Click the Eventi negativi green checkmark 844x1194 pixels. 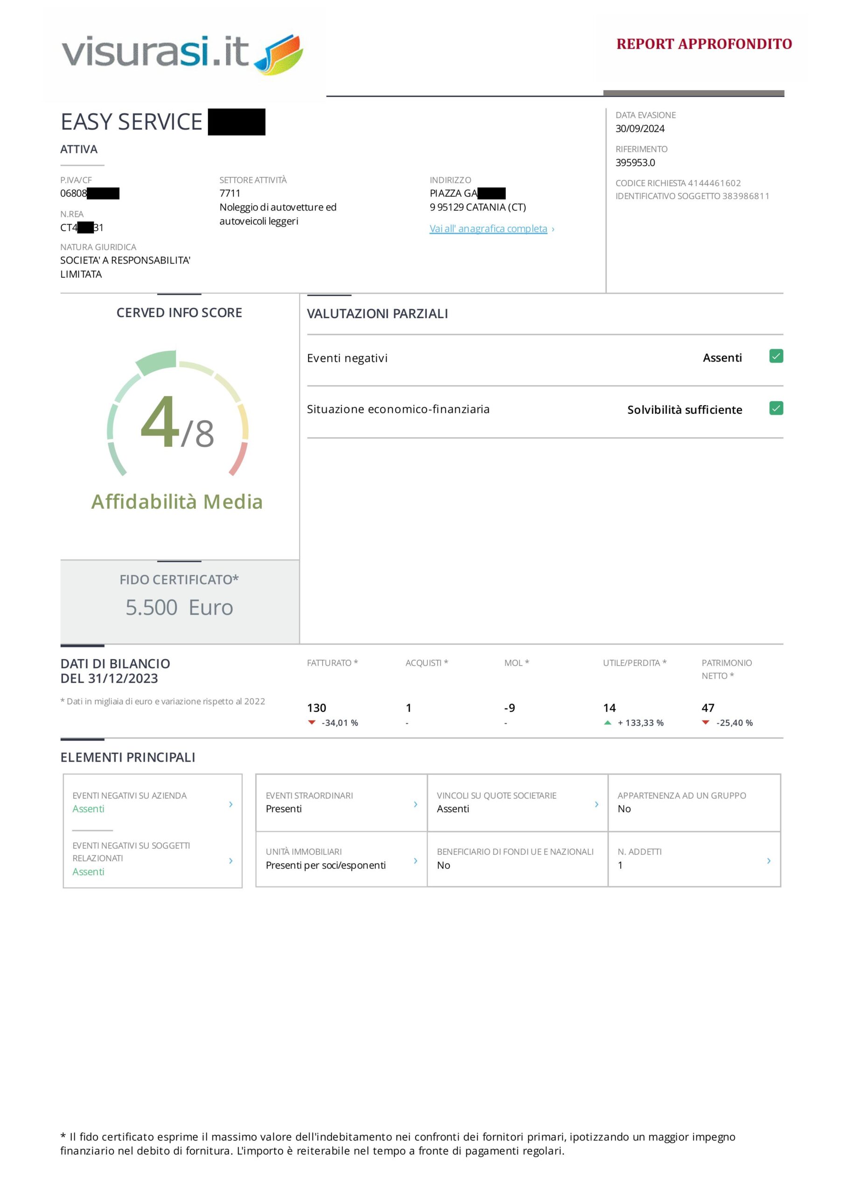pos(776,356)
